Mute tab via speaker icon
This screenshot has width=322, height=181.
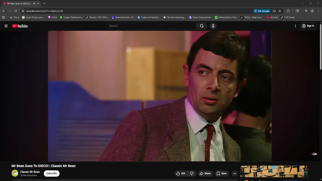tap(34, 4)
